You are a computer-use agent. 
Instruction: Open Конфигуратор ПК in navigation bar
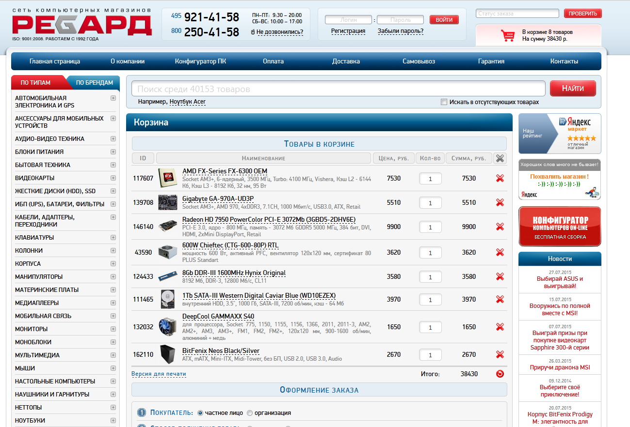pyautogui.click(x=200, y=61)
